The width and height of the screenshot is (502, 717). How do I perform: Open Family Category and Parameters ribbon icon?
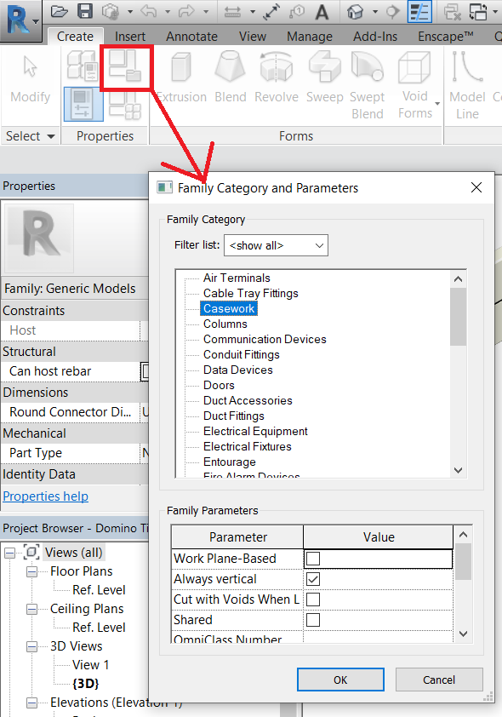click(125, 67)
